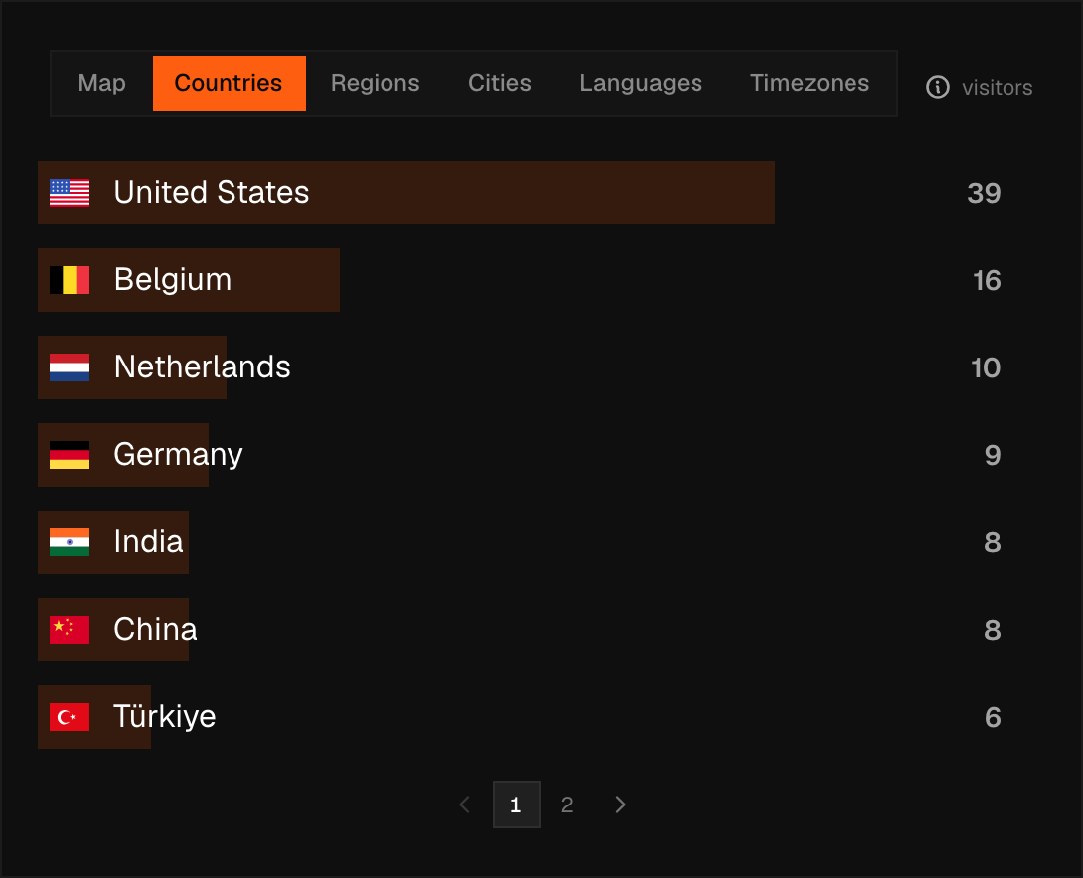Image resolution: width=1083 pixels, height=878 pixels.
Task: Select the Germany country name
Action: pyautogui.click(x=178, y=455)
